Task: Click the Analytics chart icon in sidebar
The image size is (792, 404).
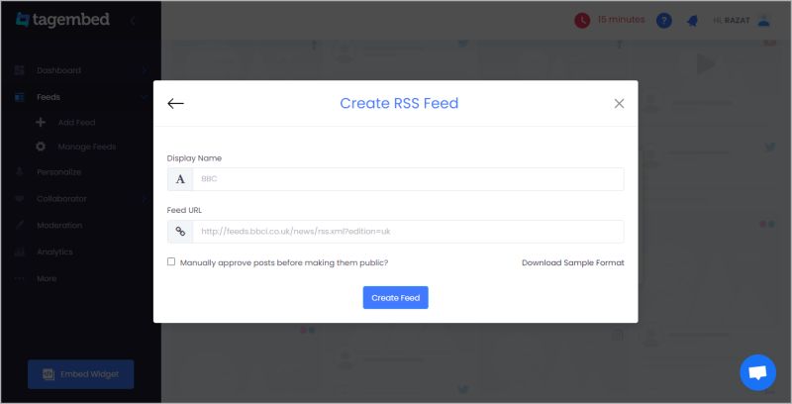Action: click(x=19, y=252)
